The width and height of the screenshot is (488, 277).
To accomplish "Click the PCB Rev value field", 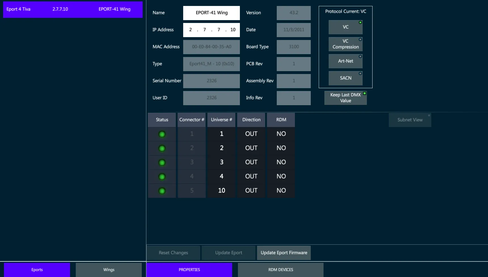I will coord(294,64).
